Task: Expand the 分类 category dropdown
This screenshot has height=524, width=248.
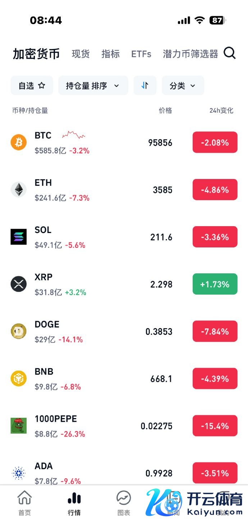Action: coord(183,86)
